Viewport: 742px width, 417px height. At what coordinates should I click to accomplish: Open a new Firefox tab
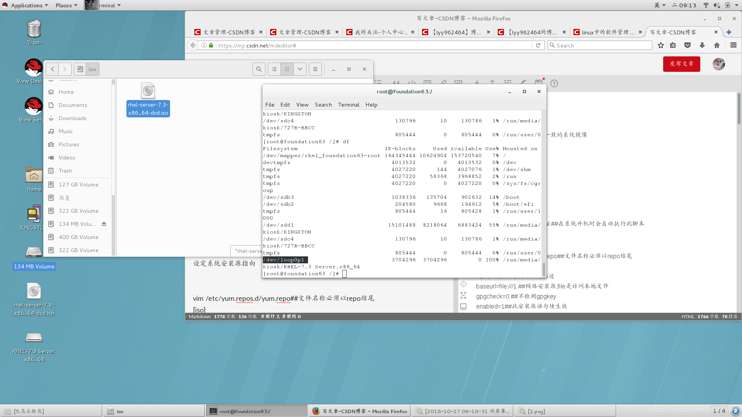pos(729,32)
